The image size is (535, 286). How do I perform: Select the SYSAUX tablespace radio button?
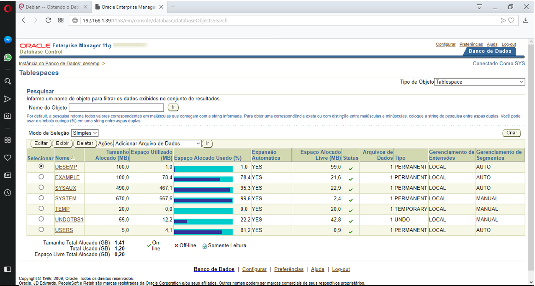click(x=41, y=187)
